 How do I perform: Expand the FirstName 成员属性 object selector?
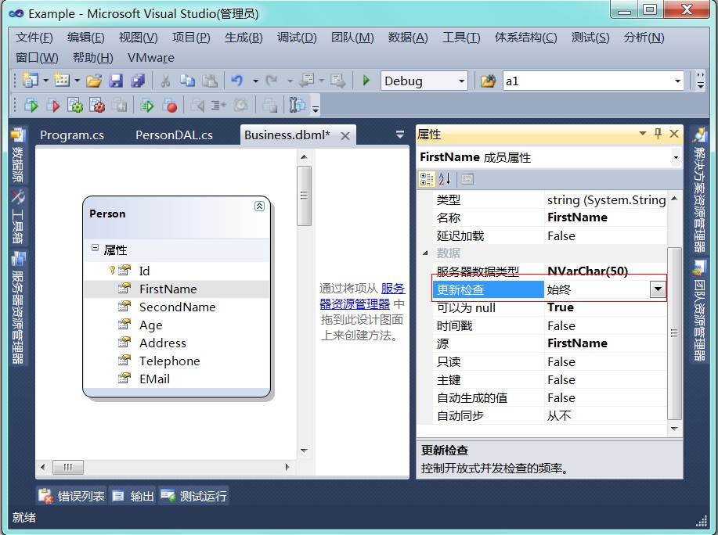pos(675,157)
